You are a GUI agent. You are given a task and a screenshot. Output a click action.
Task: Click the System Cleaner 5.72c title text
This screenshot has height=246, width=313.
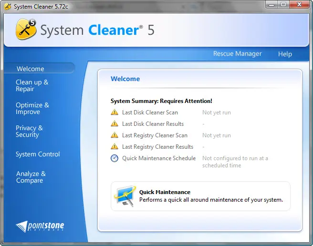coord(41,7)
